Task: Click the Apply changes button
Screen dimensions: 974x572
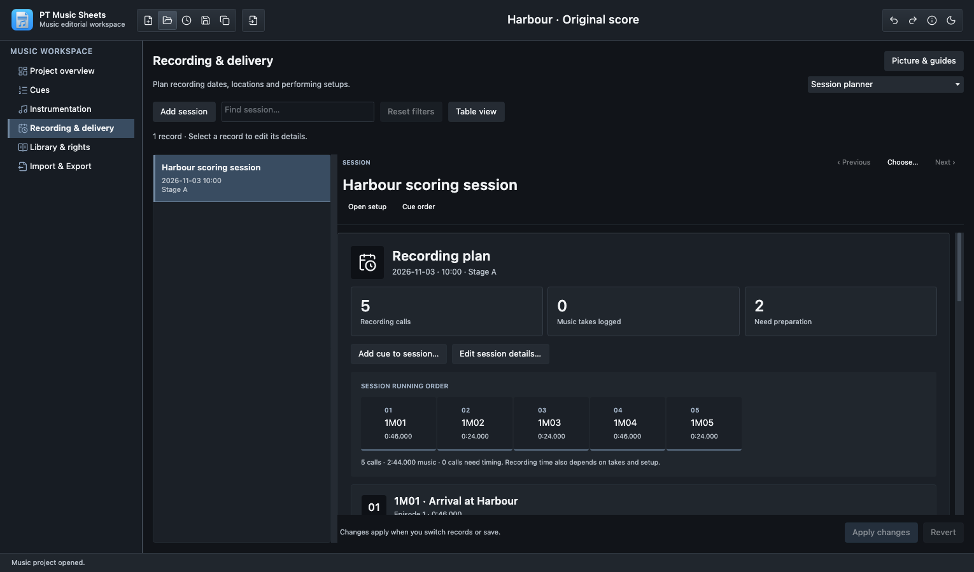Action: pyautogui.click(x=881, y=533)
